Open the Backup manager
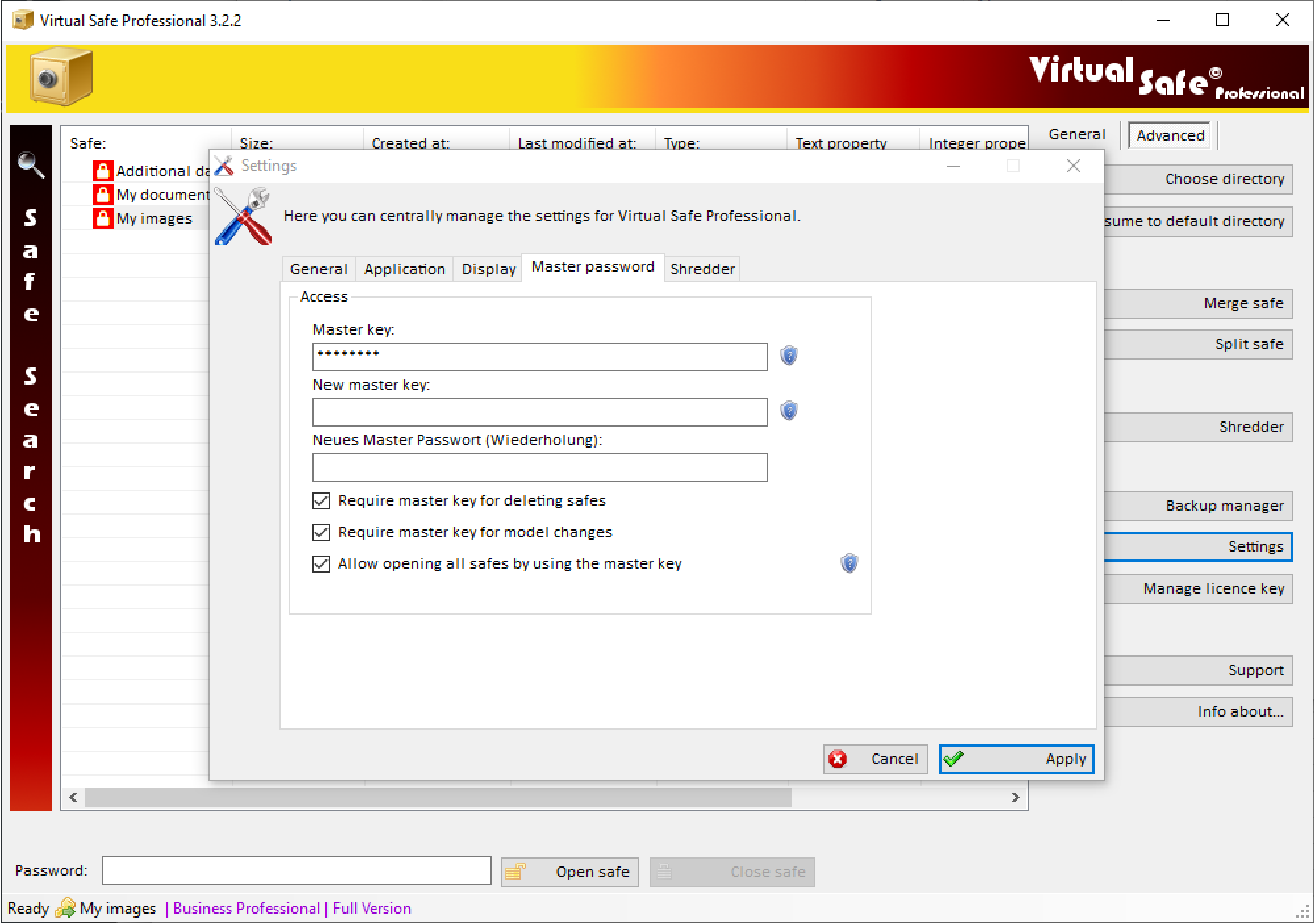The image size is (1315, 923). point(1199,506)
